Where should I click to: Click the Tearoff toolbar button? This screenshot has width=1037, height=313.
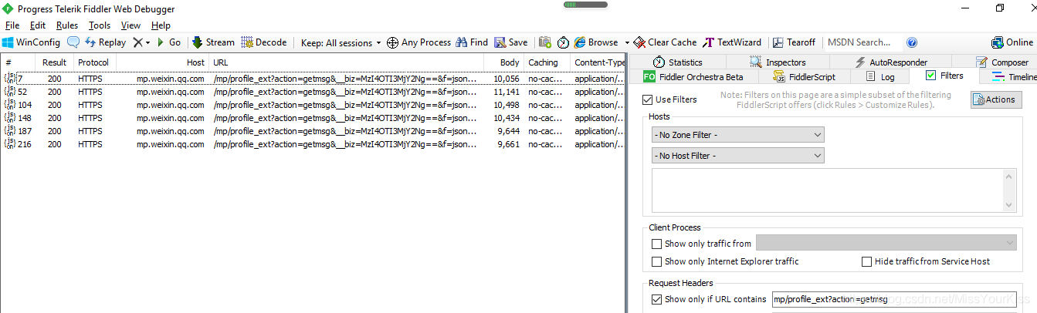click(794, 42)
